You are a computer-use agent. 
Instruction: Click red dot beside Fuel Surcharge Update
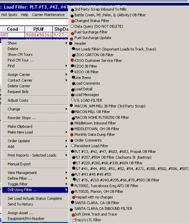tap(72, 39)
